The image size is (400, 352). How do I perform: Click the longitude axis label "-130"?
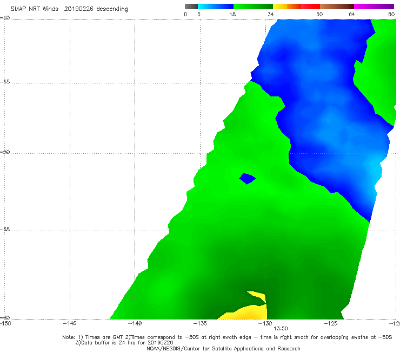pos(265,323)
